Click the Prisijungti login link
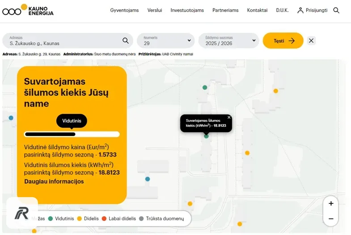Screen dimensions: 351x235 click(x=317, y=10)
